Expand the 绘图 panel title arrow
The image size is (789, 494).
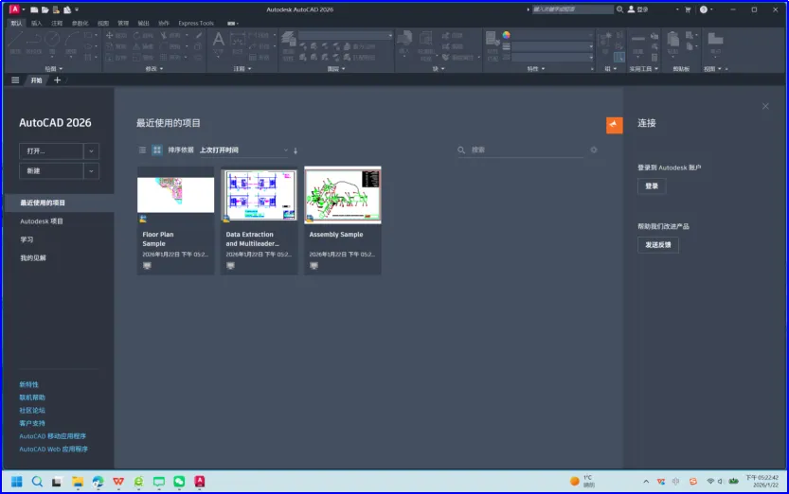point(61,69)
